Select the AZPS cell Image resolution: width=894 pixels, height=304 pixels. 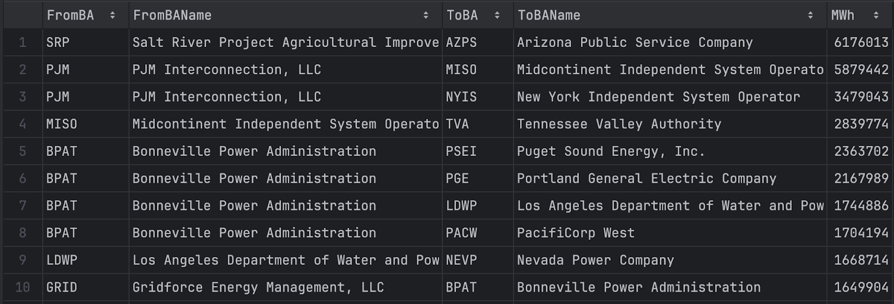pyautogui.click(x=478, y=42)
